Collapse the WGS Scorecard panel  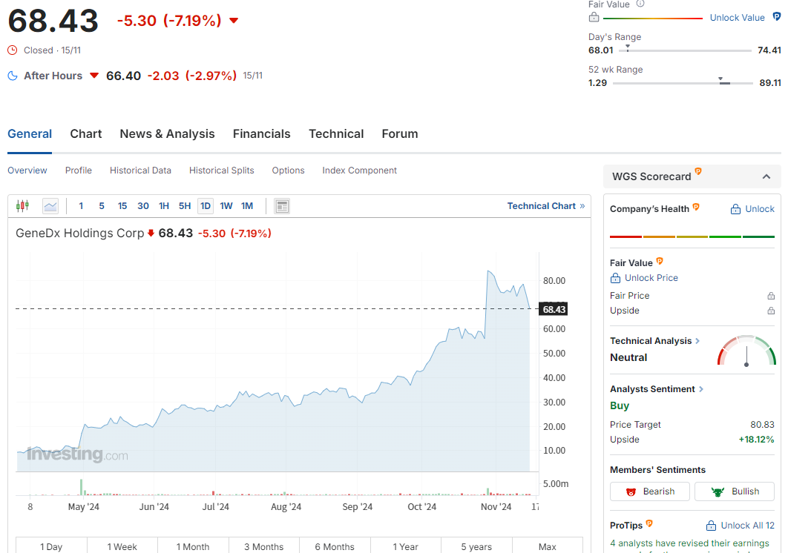[766, 176]
